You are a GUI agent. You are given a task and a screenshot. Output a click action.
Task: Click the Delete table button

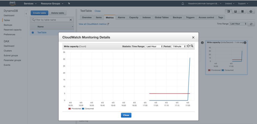click(x=58, y=13)
